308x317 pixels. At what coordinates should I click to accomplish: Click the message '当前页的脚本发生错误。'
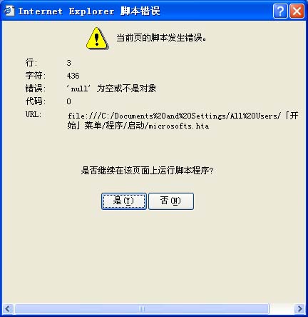pos(161,38)
